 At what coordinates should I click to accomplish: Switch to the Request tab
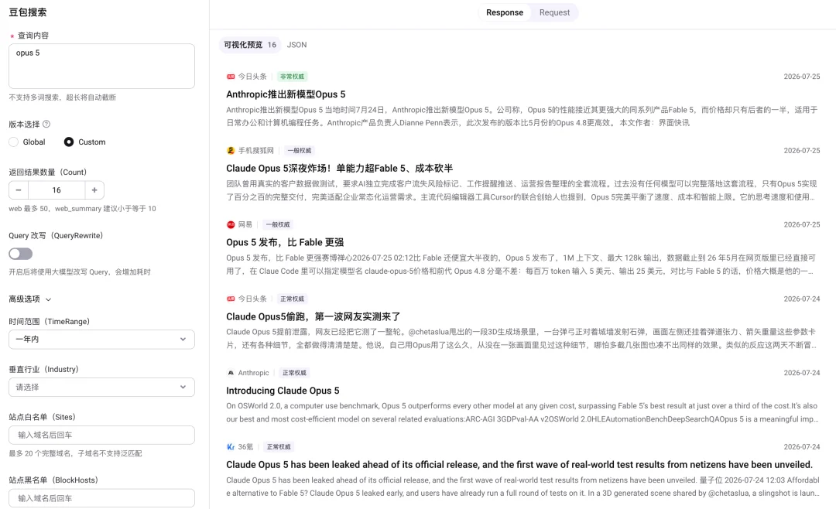point(554,13)
